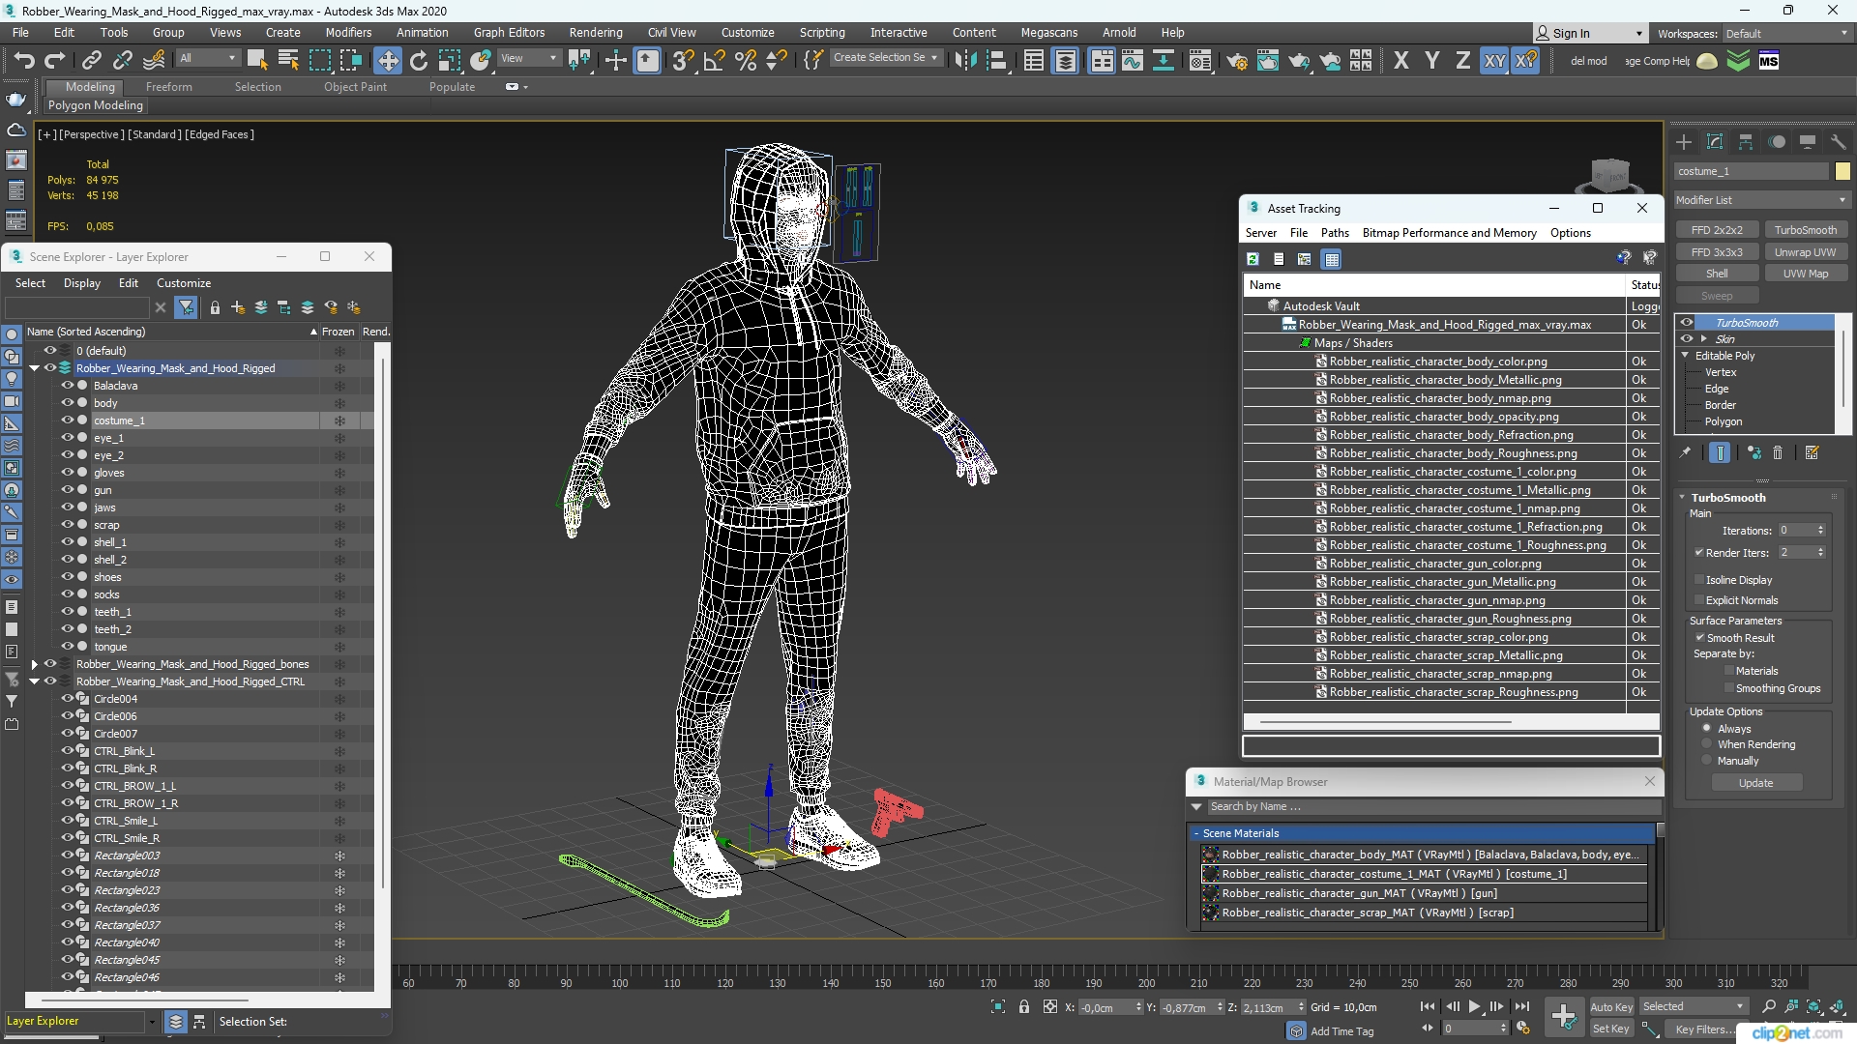Click Configure Modifier Sets icon
This screenshot has width=1857, height=1044.
point(1812,452)
